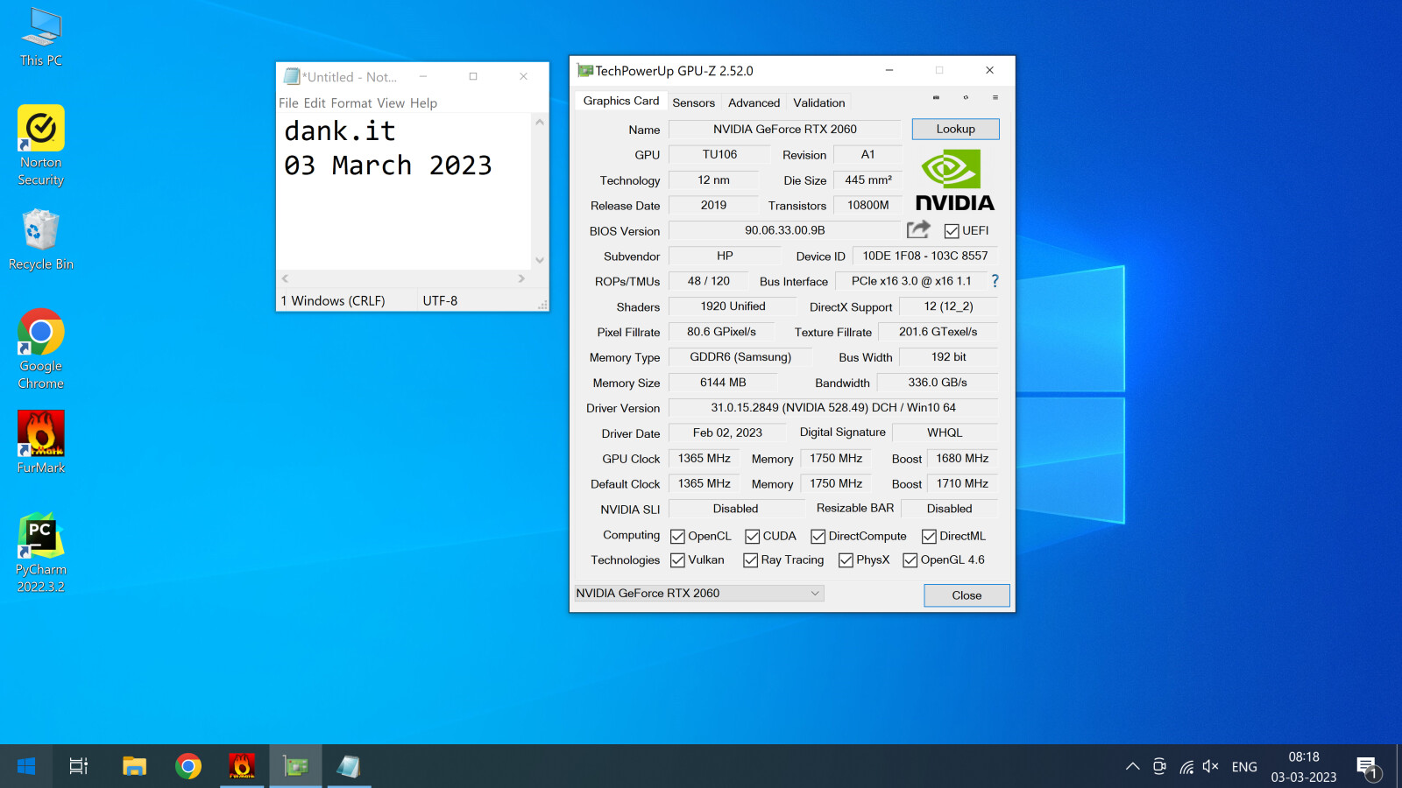This screenshot has width=1402, height=788.
Task: Switch to the Sensors tab
Action: tap(693, 102)
